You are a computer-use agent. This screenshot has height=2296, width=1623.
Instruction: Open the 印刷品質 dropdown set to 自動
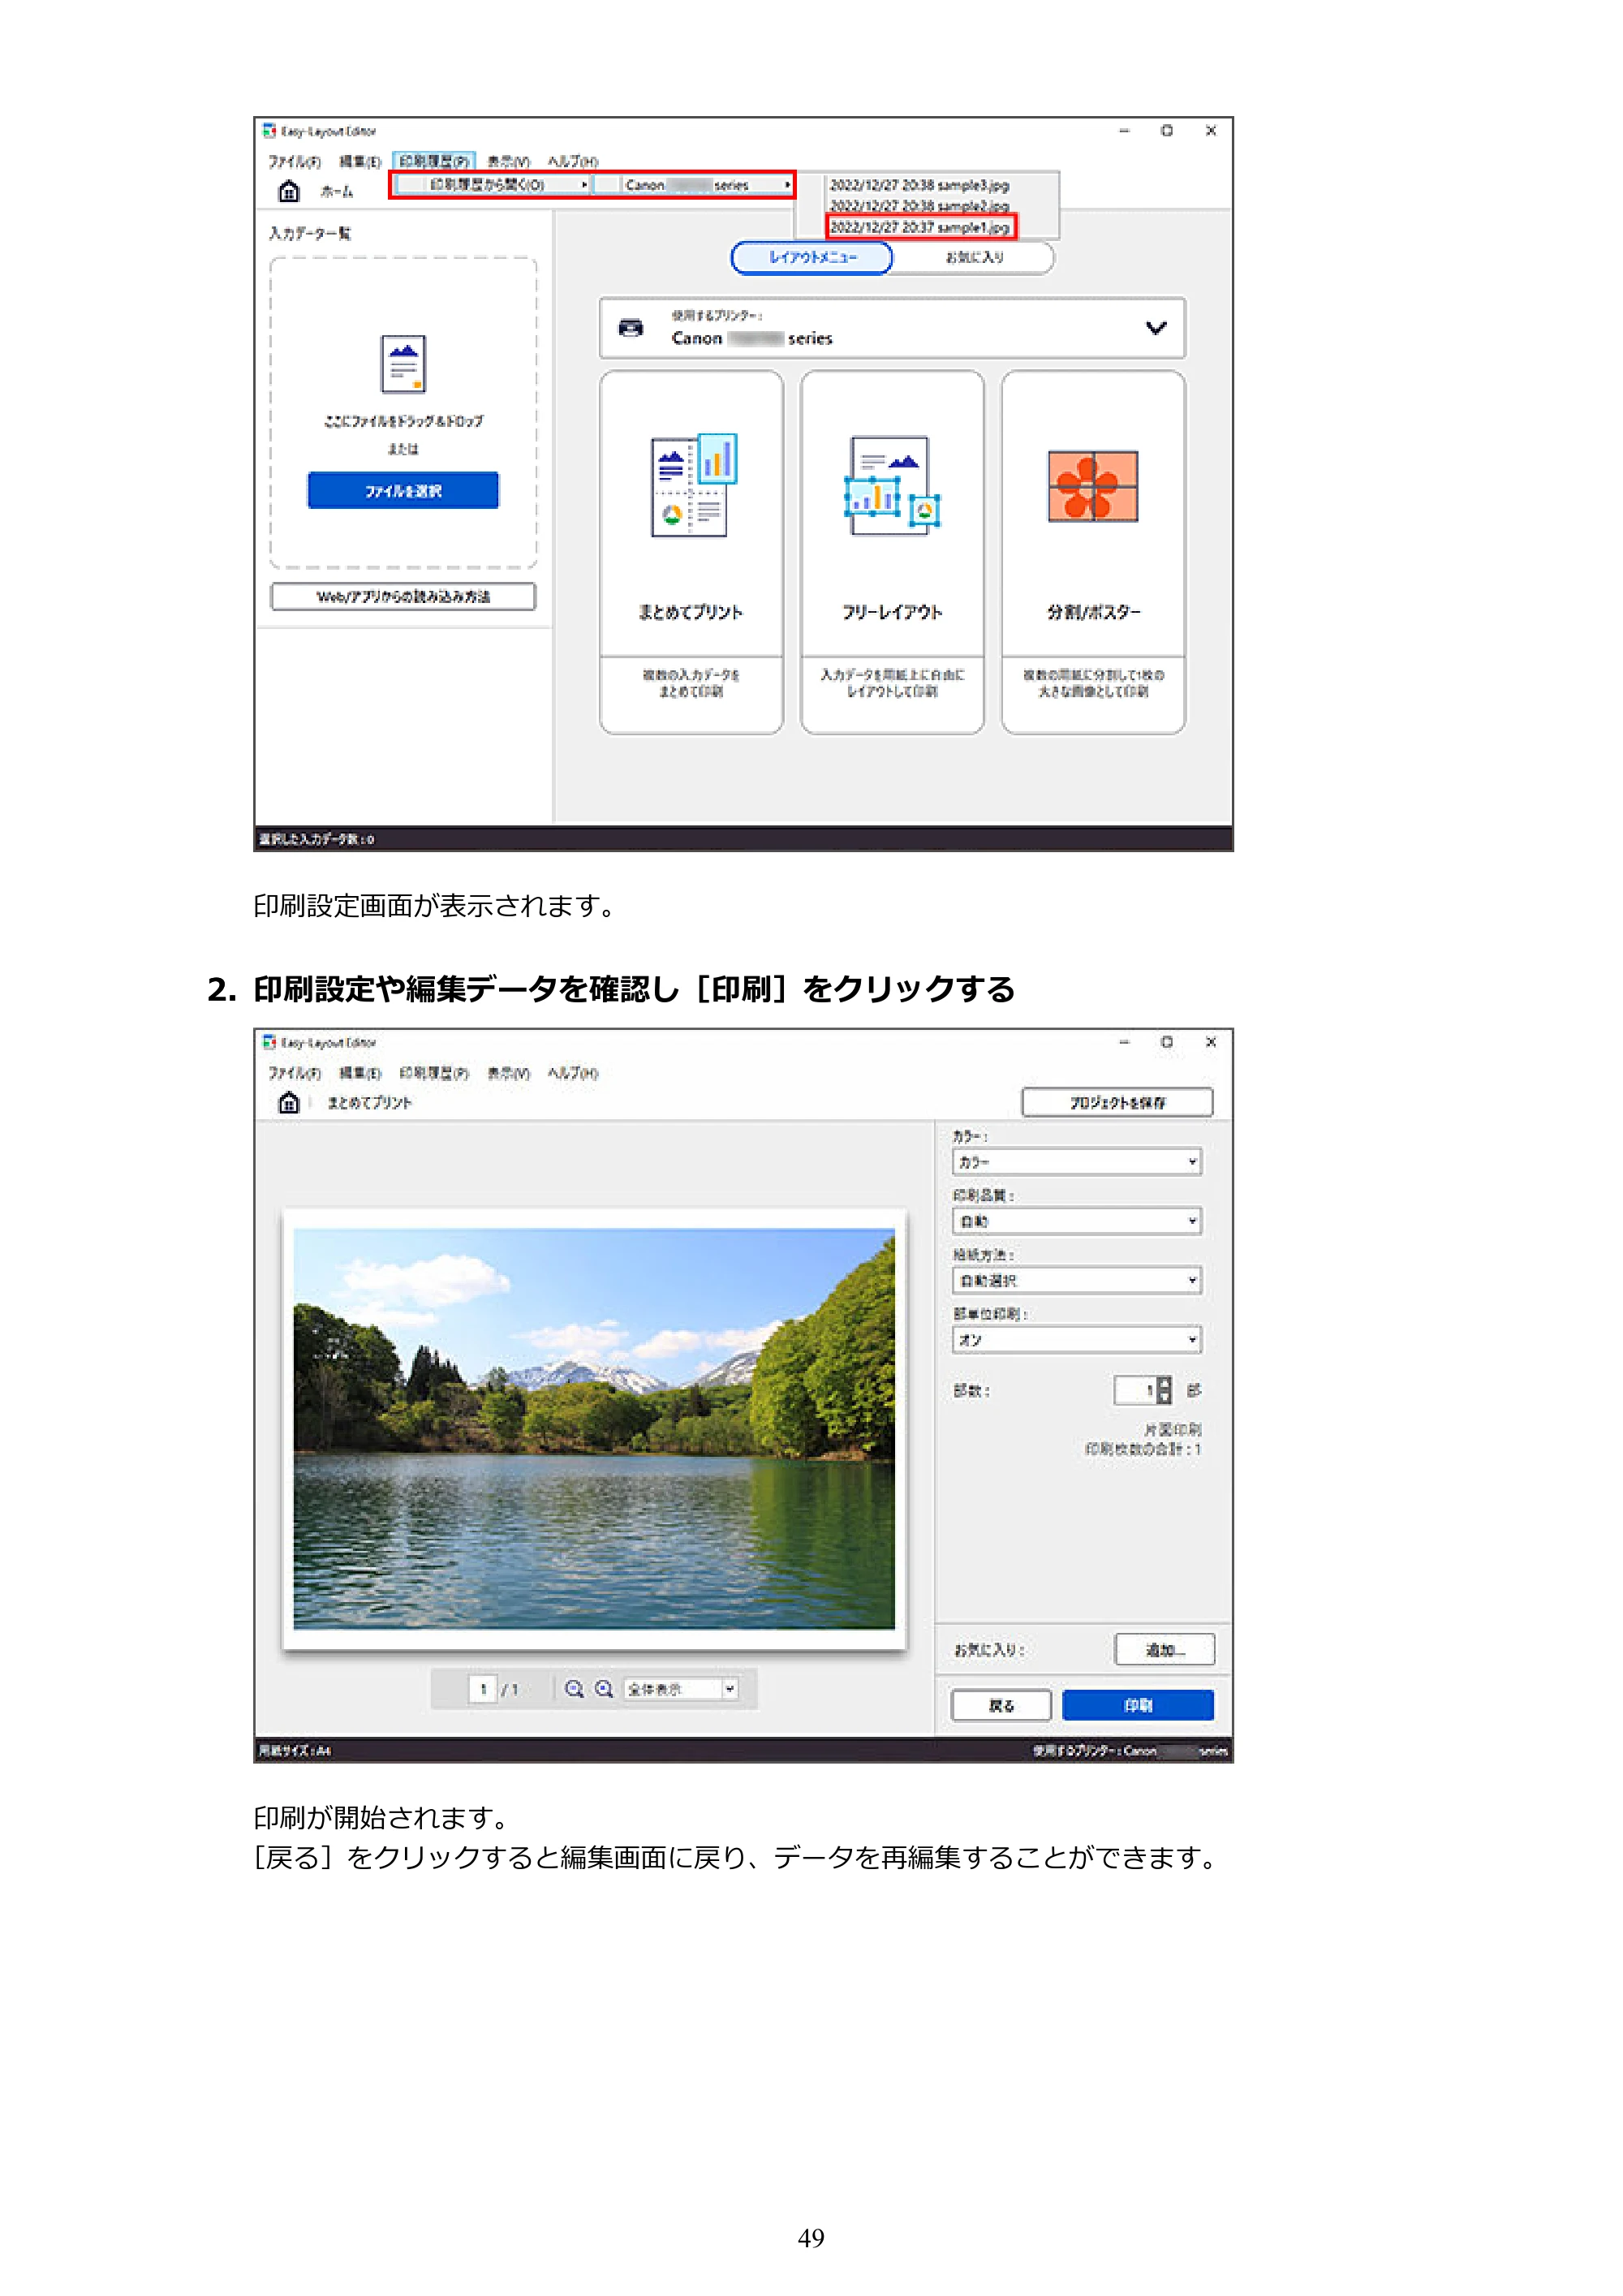click(1077, 1221)
